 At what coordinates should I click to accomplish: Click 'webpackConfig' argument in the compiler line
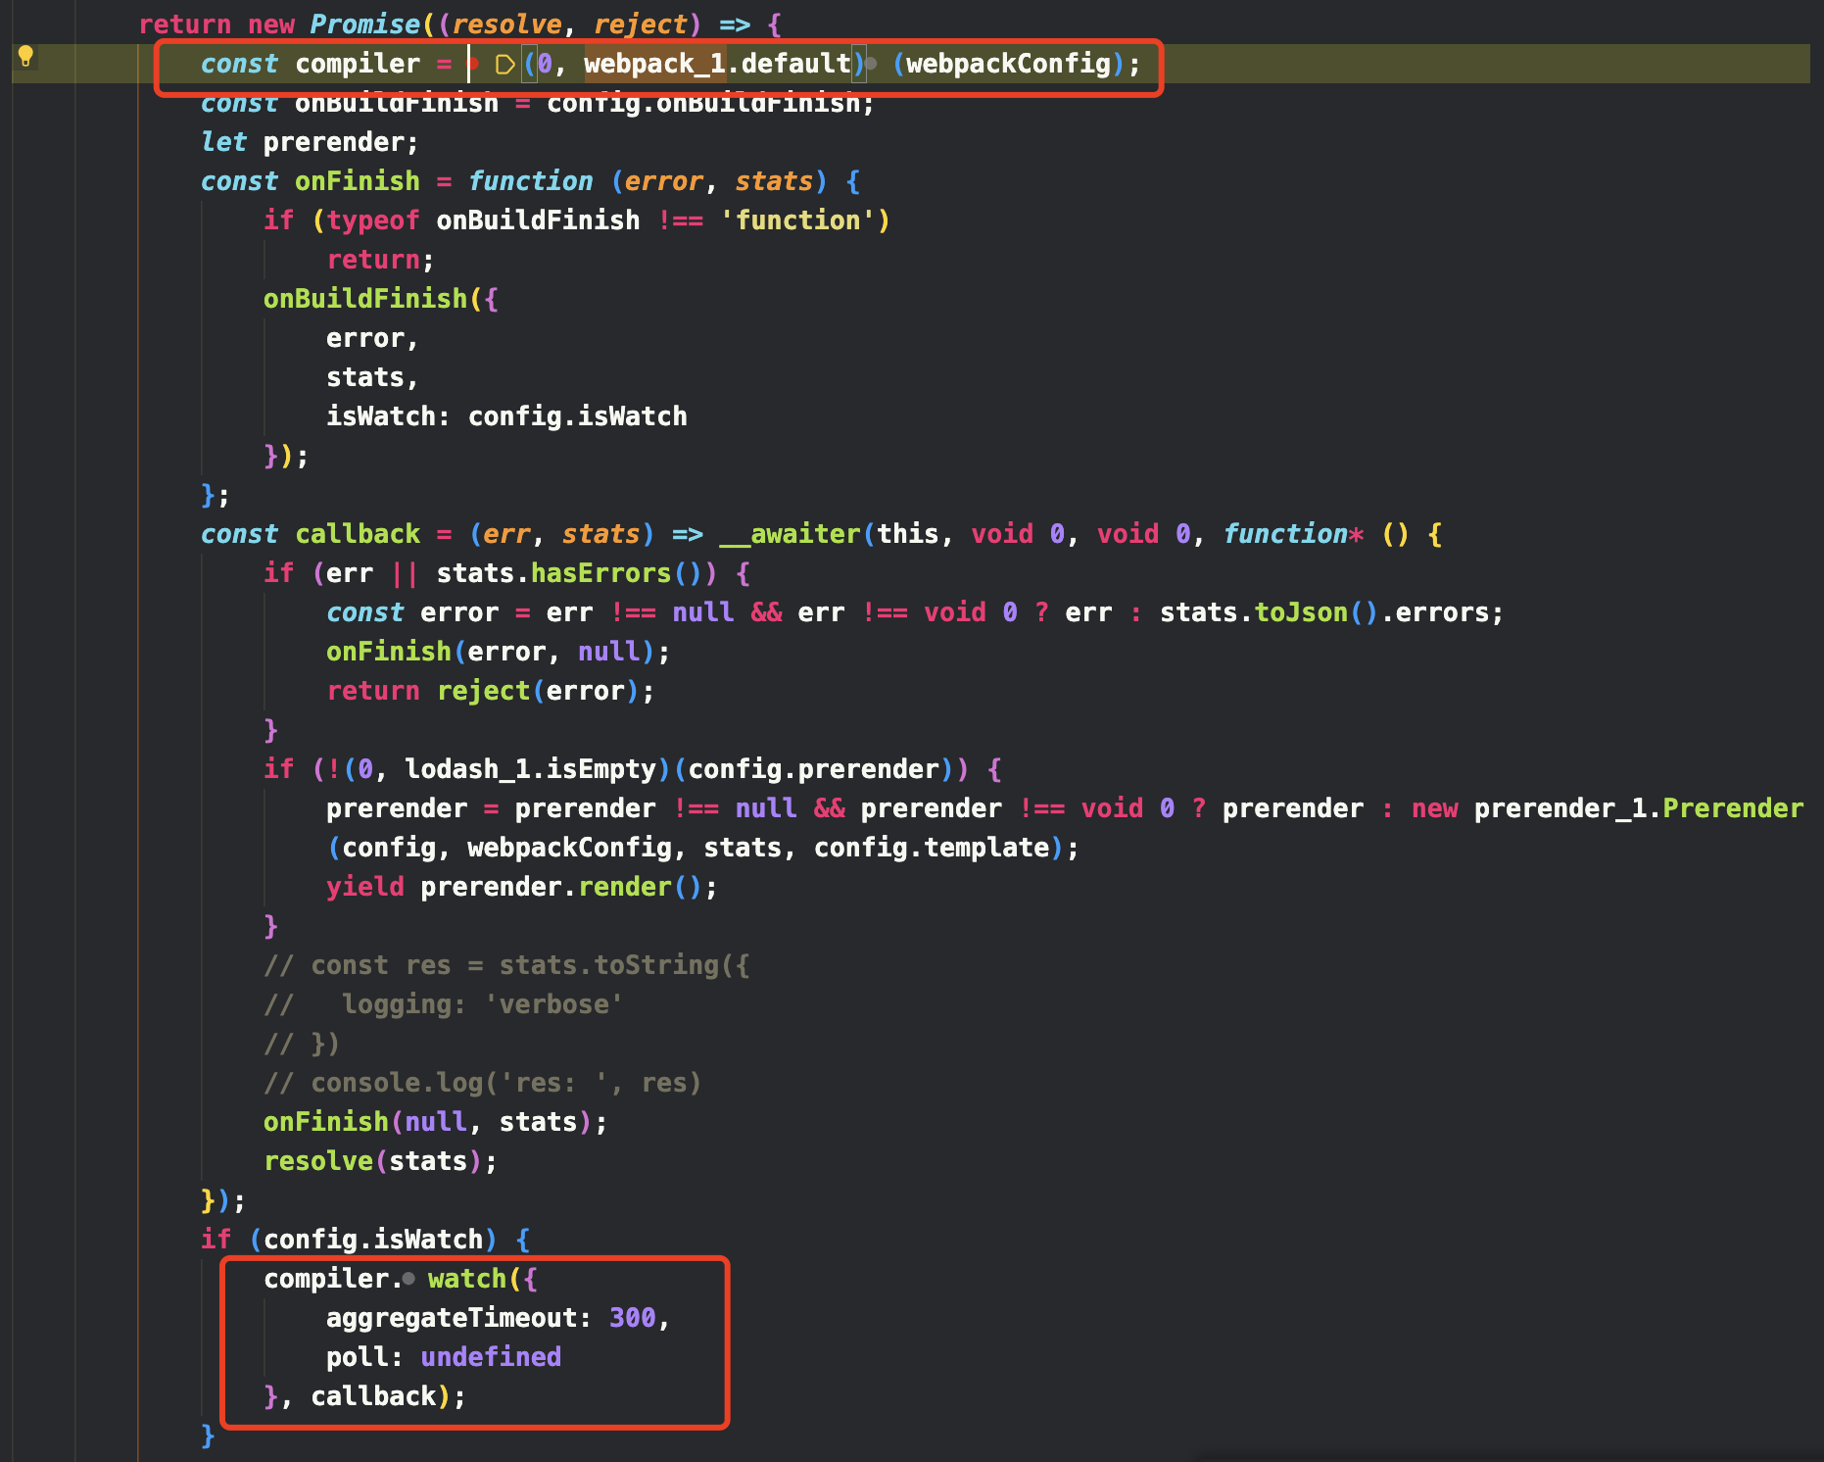tap(1009, 64)
